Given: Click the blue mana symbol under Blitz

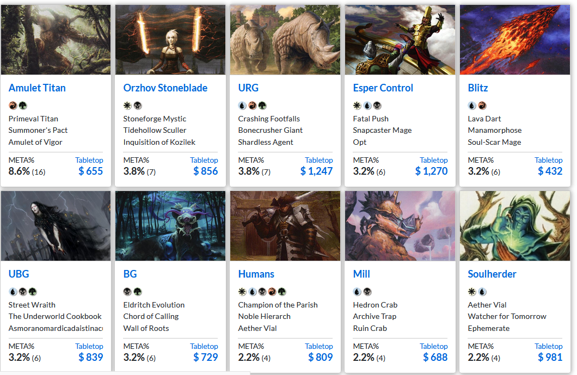Looking at the screenshot, I should (472, 106).
